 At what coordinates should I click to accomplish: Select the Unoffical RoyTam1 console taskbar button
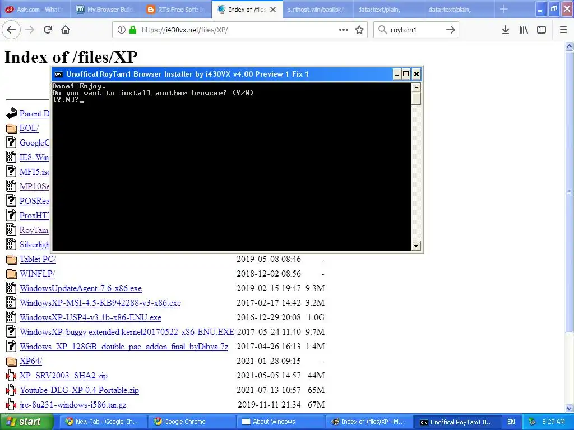click(x=457, y=422)
